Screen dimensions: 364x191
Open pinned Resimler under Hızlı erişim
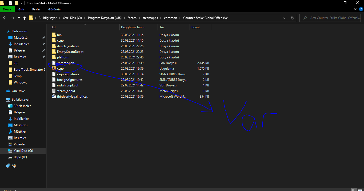[x=20, y=57]
